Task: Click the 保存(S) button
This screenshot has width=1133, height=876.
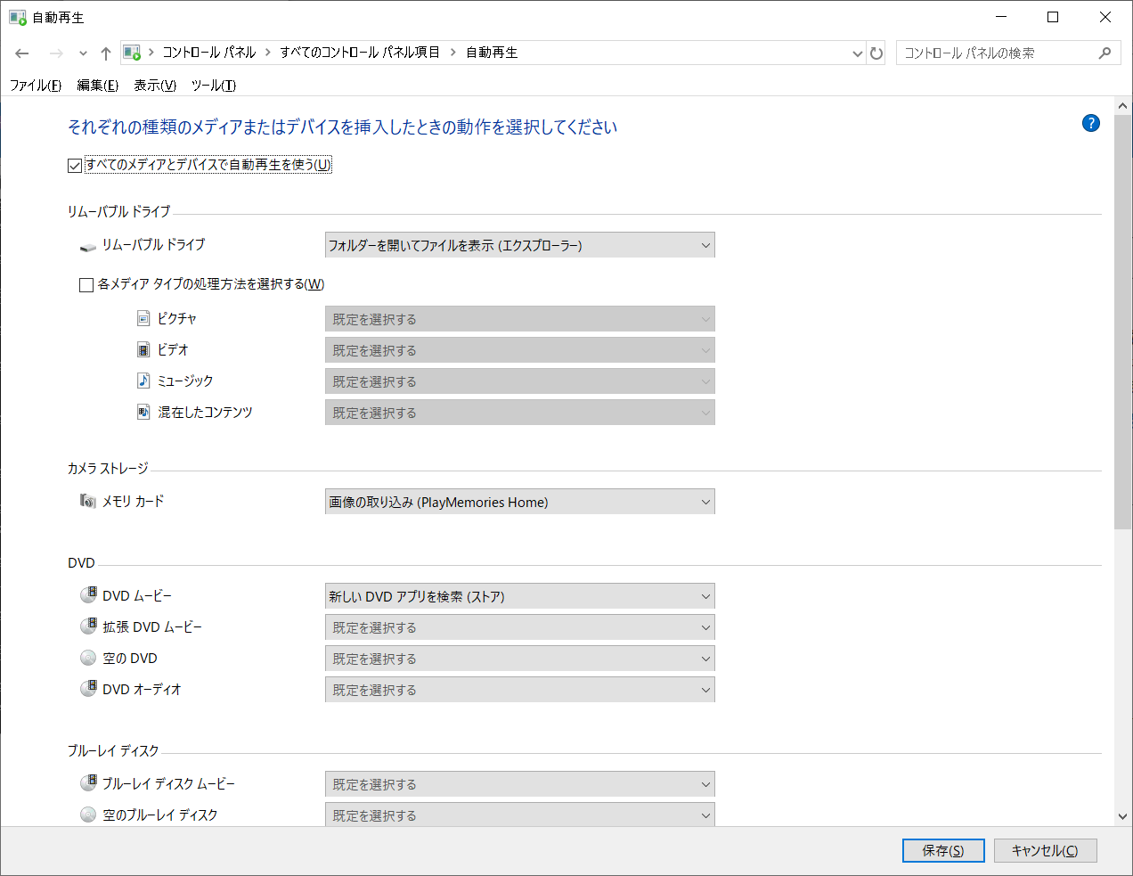Action: tap(942, 851)
